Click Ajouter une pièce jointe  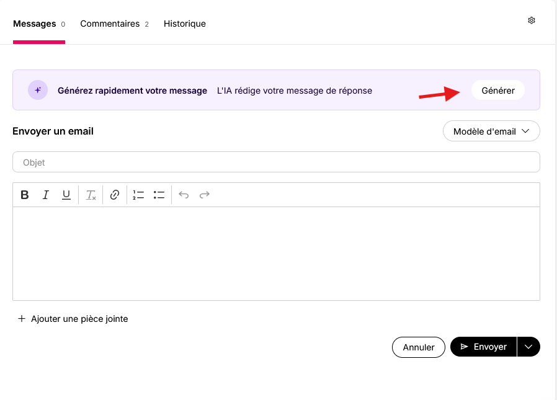tap(73, 319)
